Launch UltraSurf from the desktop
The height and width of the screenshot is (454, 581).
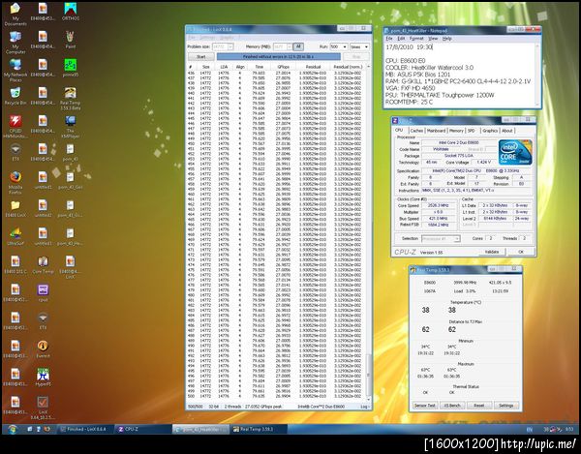pos(15,236)
